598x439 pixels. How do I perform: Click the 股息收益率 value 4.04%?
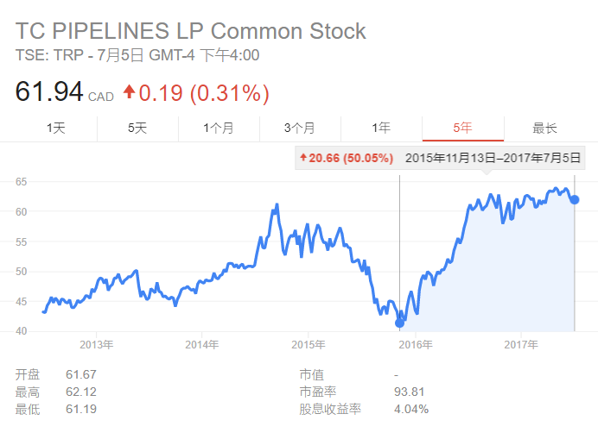pyautogui.click(x=410, y=409)
